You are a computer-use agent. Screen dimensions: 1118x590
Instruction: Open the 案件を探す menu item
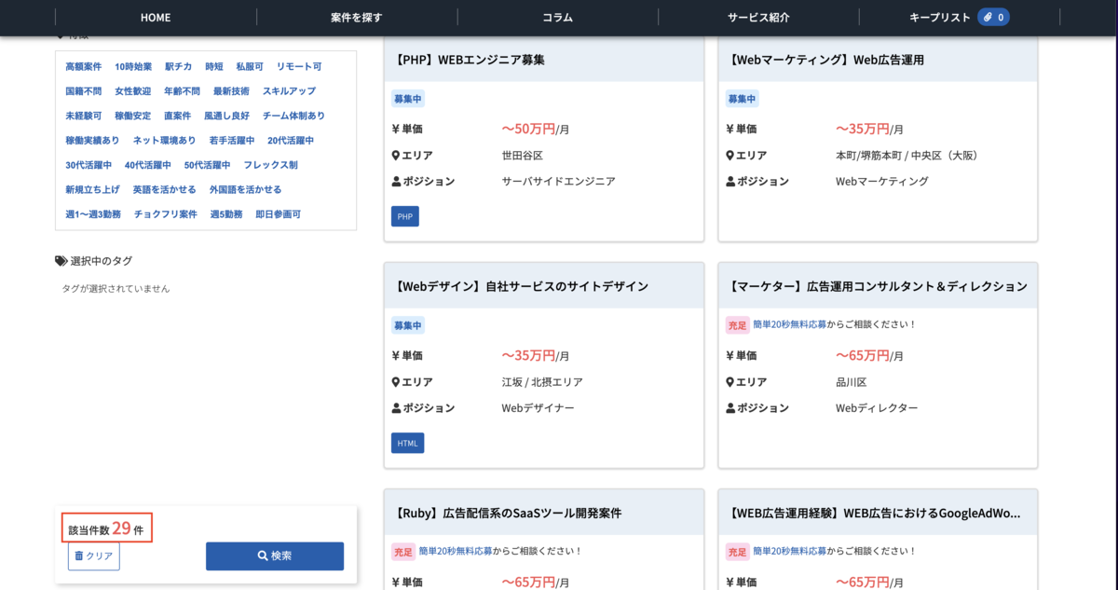pyautogui.click(x=357, y=18)
